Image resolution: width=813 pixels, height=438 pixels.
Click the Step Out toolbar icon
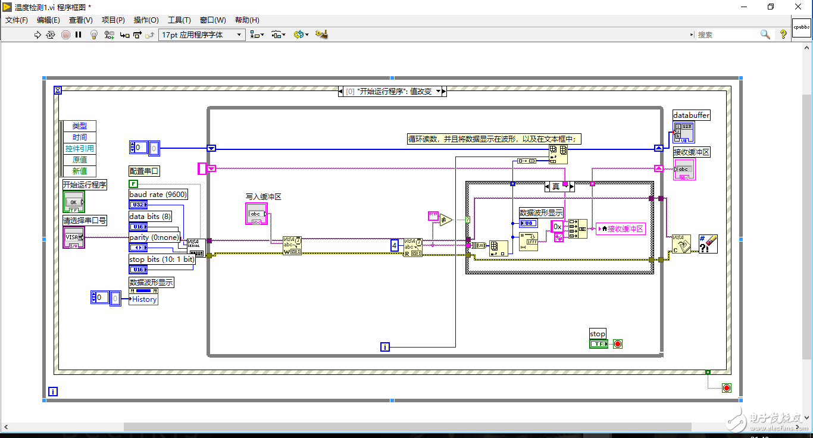(x=150, y=35)
